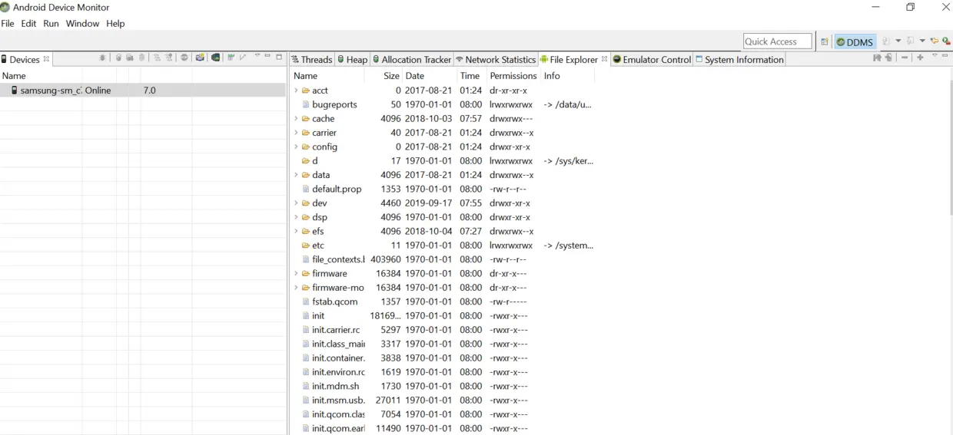The image size is (953, 435).
Task: Click the Name header in Devices panel
Action: click(x=14, y=76)
